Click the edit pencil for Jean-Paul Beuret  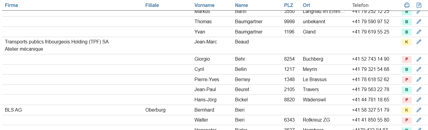click(419, 90)
